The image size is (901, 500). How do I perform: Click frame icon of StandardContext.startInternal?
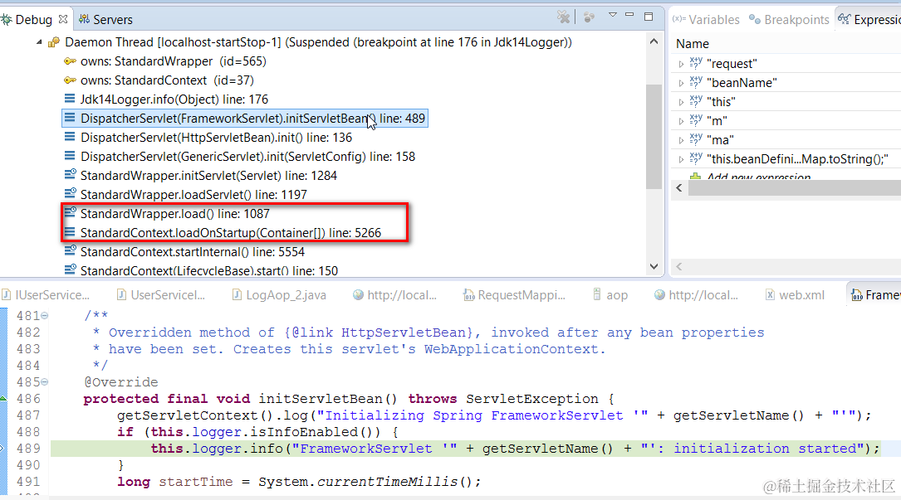pos(70,250)
